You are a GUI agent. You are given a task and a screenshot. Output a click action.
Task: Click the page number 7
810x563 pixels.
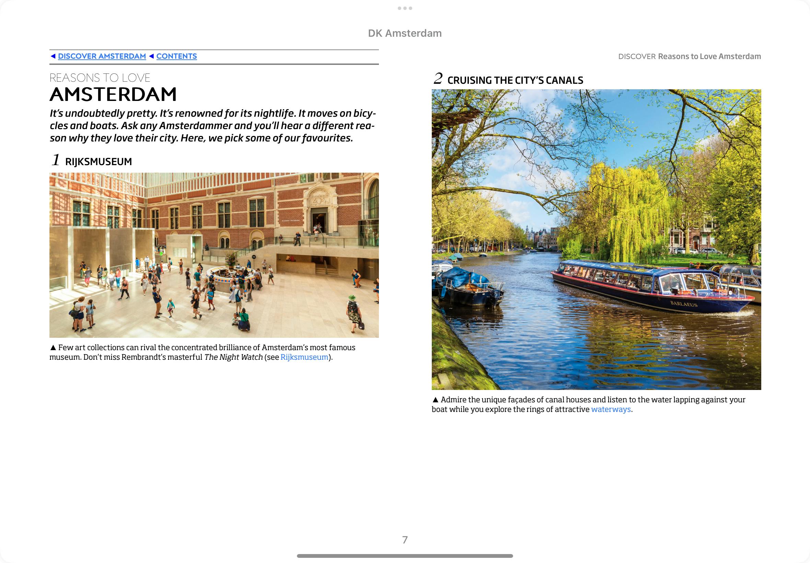coord(405,540)
